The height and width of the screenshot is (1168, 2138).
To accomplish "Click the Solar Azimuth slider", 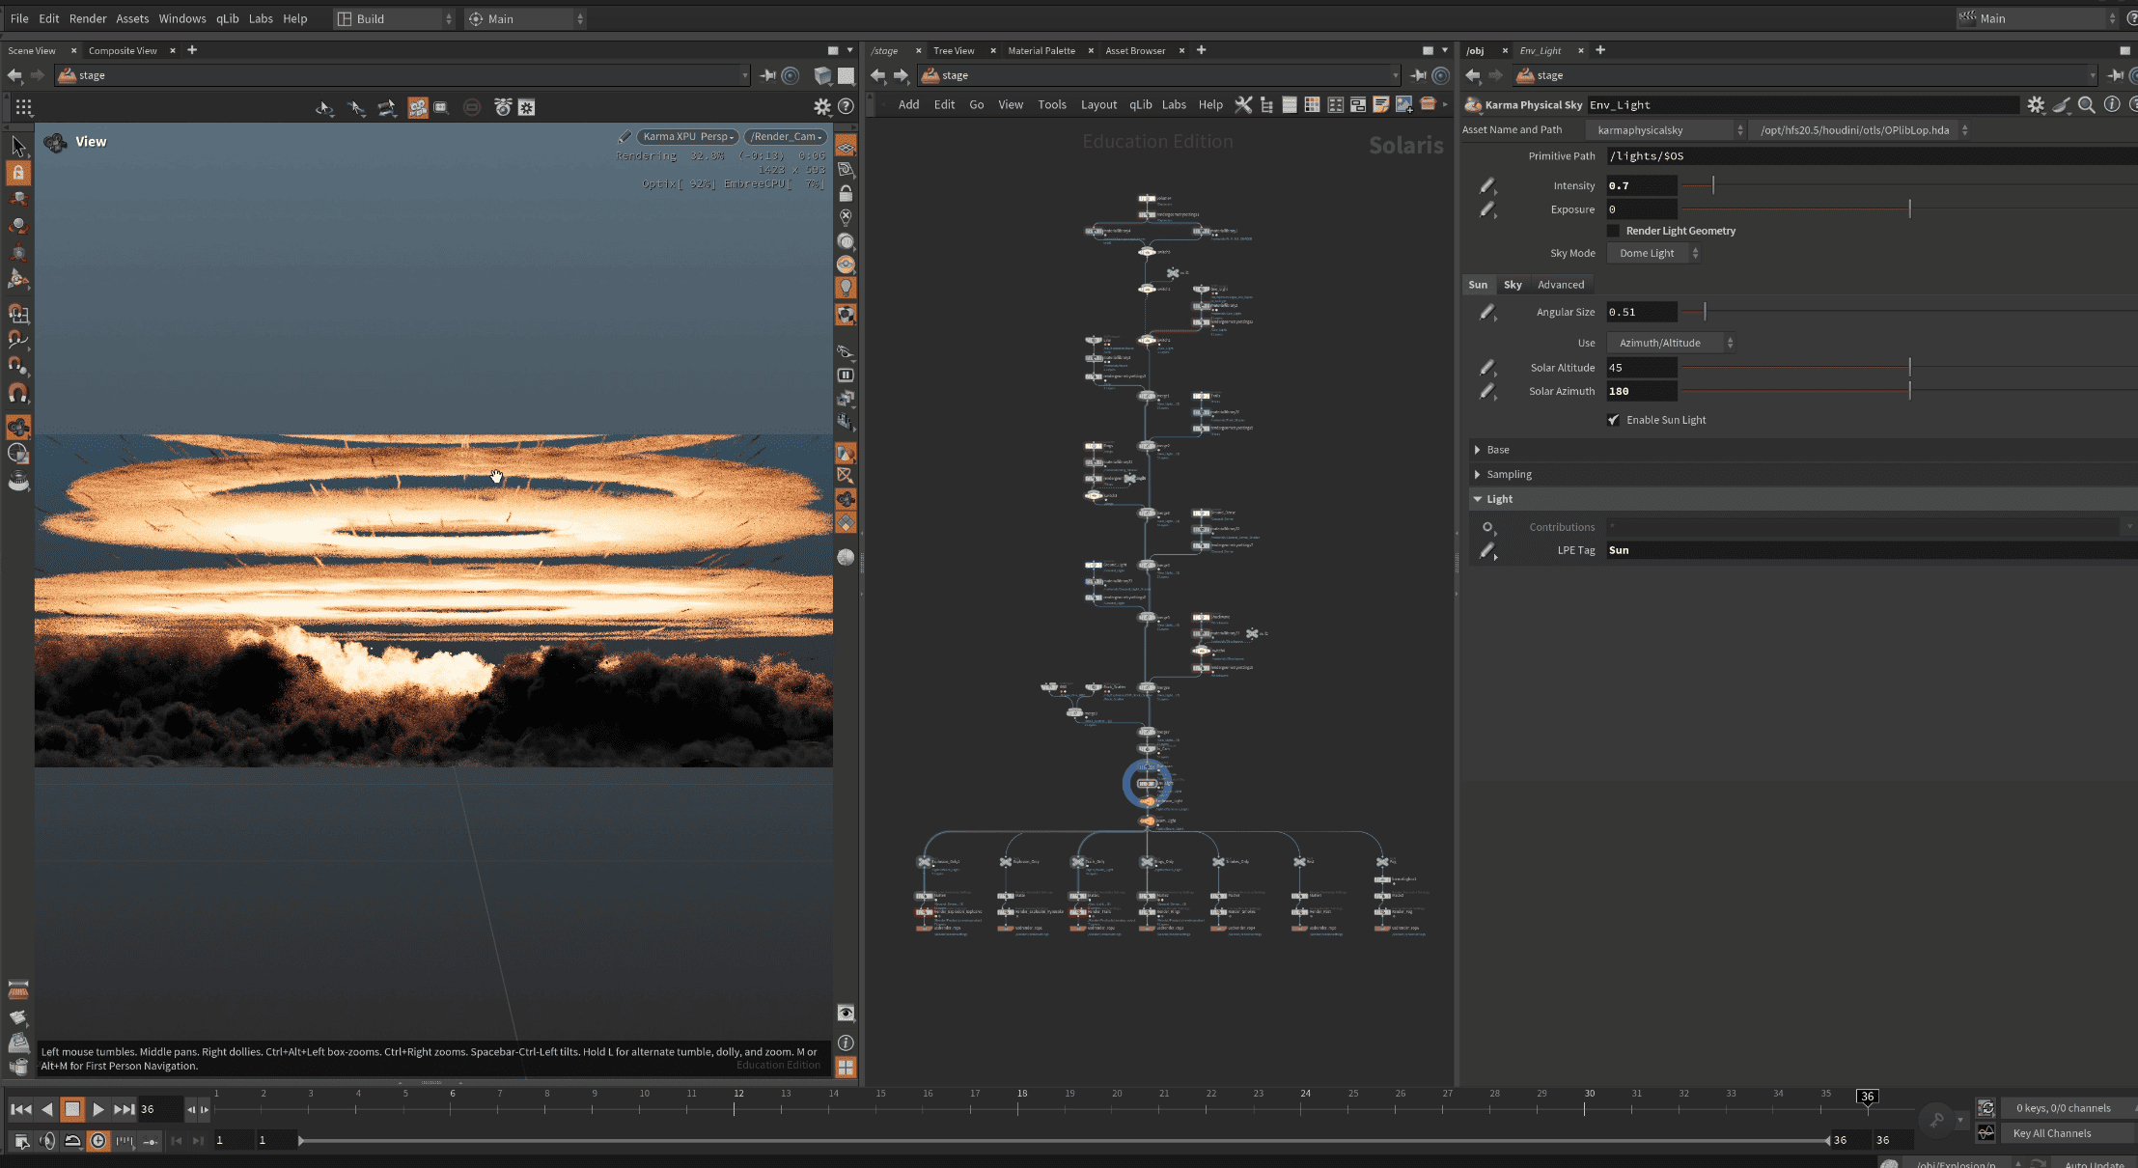I will point(1908,391).
